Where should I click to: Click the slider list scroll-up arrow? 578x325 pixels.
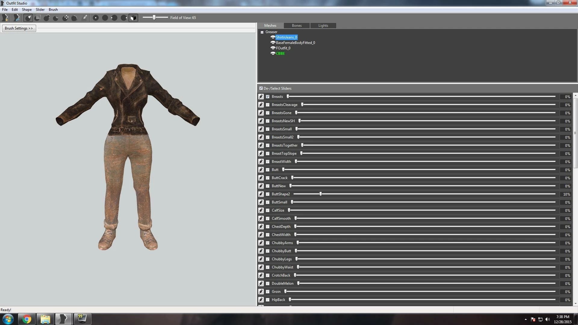(x=575, y=95)
